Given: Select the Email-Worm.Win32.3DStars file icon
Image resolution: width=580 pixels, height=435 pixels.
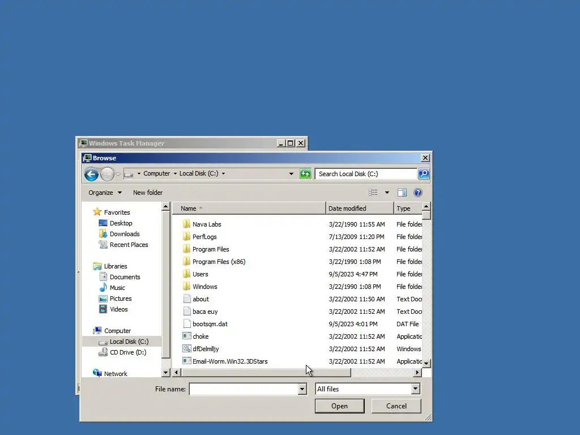Looking at the screenshot, I should tap(187, 361).
